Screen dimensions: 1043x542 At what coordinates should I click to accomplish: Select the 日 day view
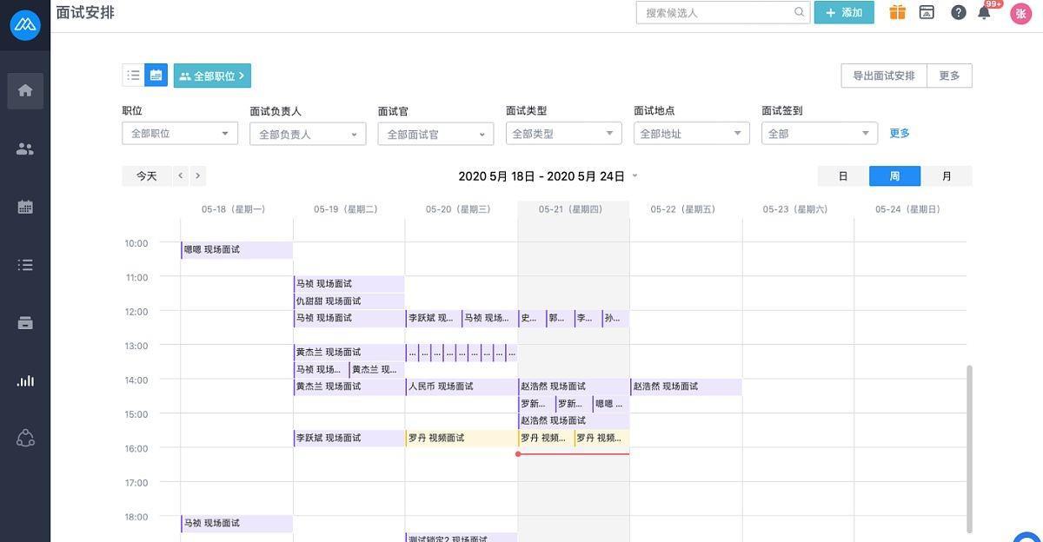[x=842, y=176]
